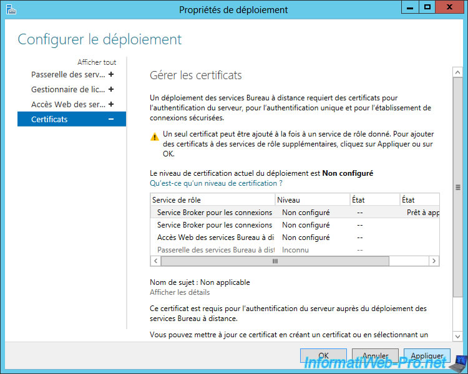Click the page's scroll down arrow
This screenshot has width=468, height=374.
tap(457, 337)
